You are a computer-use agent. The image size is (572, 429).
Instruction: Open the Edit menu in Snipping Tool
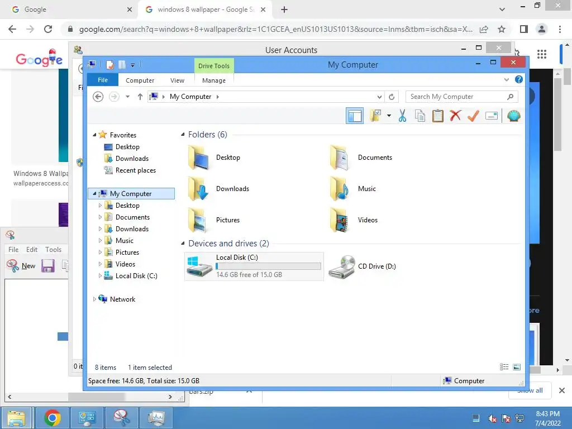[32, 250]
